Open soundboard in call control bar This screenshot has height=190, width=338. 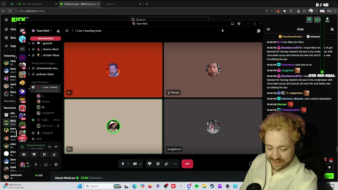[166, 164]
